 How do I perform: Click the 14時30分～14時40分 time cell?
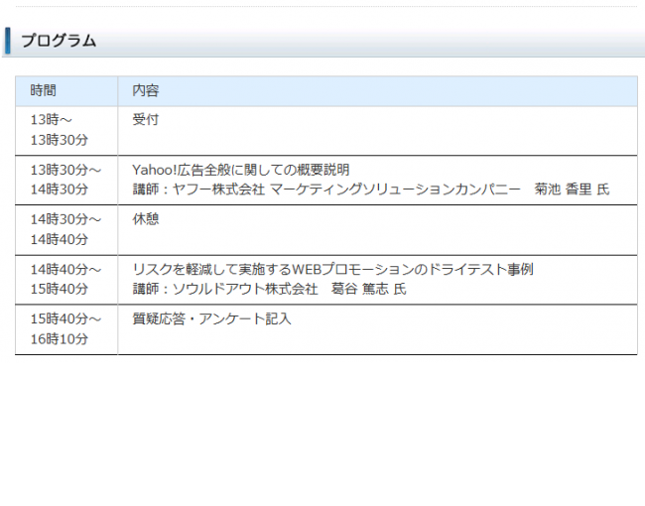click(66, 229)
